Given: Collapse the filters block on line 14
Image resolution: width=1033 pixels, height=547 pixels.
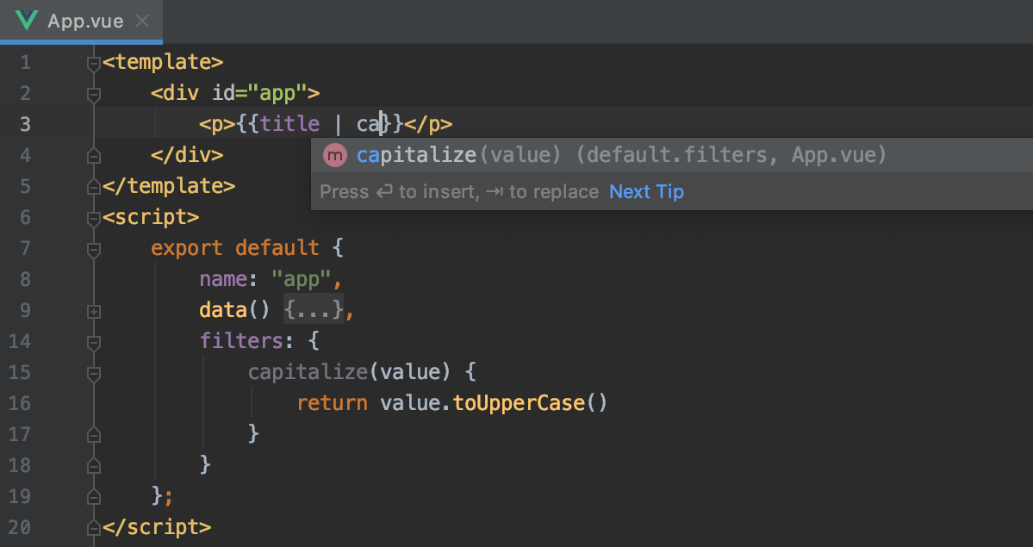Looking at the screenshot, I should 94,342.
